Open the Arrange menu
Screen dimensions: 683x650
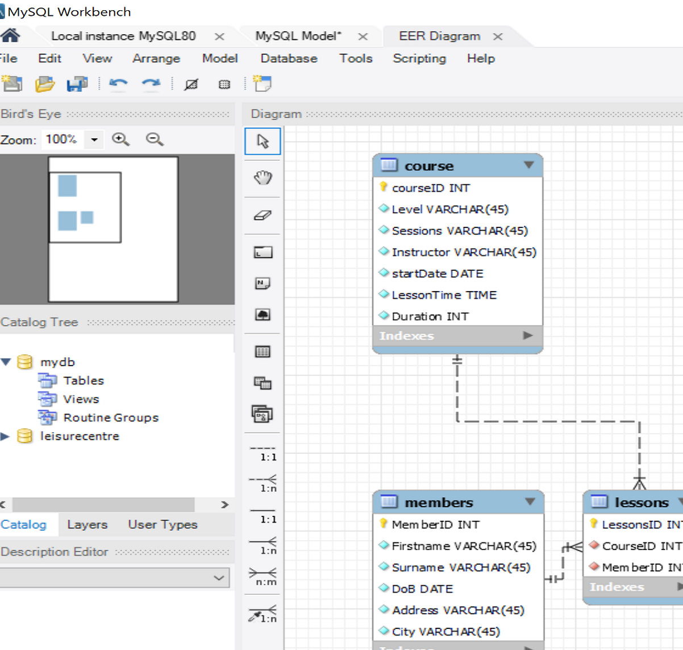click(x=156, y=59)
